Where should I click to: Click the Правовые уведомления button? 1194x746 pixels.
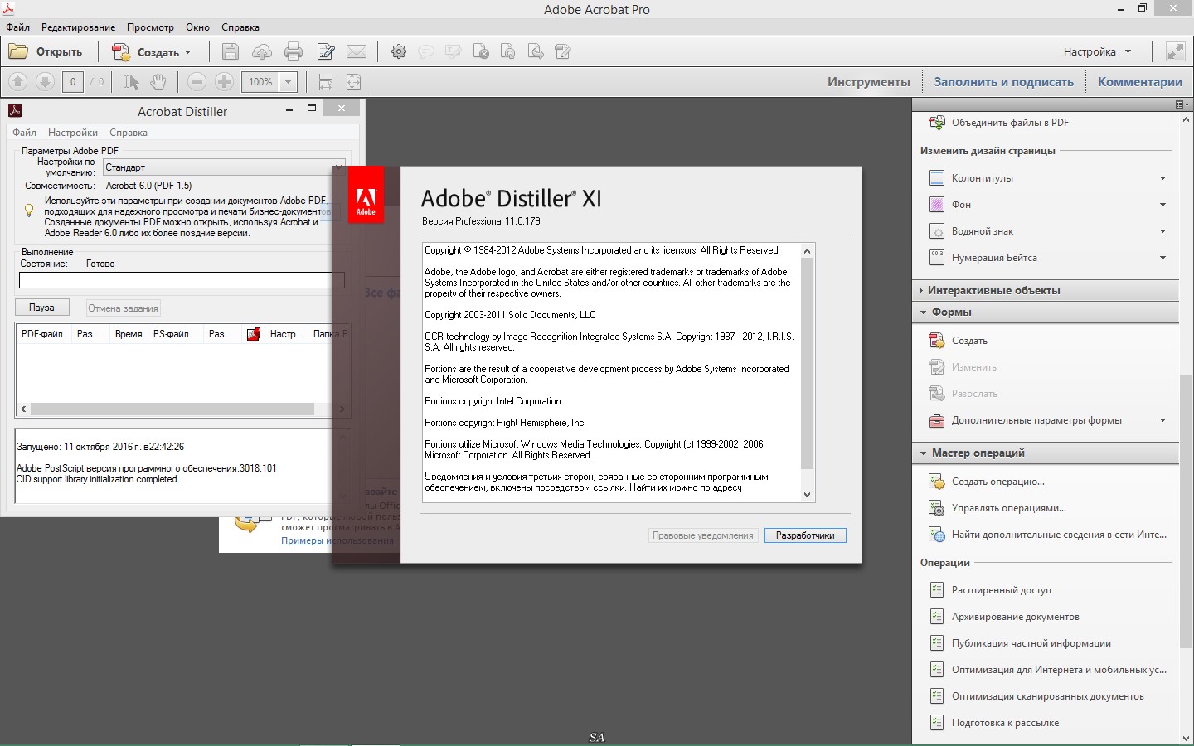(702, 535)
